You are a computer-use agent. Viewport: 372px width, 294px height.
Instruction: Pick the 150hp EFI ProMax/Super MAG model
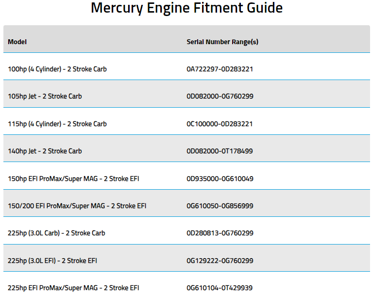[73, 179]
